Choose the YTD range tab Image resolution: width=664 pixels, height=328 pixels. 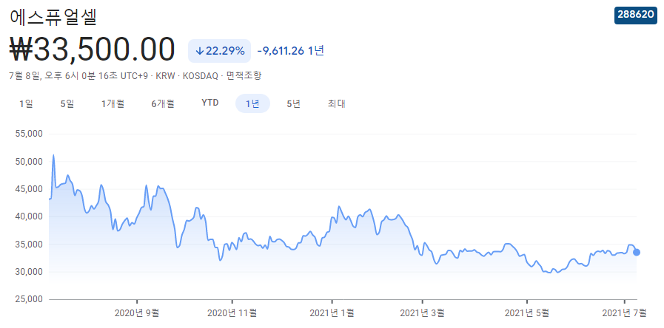tap(210, 103)
